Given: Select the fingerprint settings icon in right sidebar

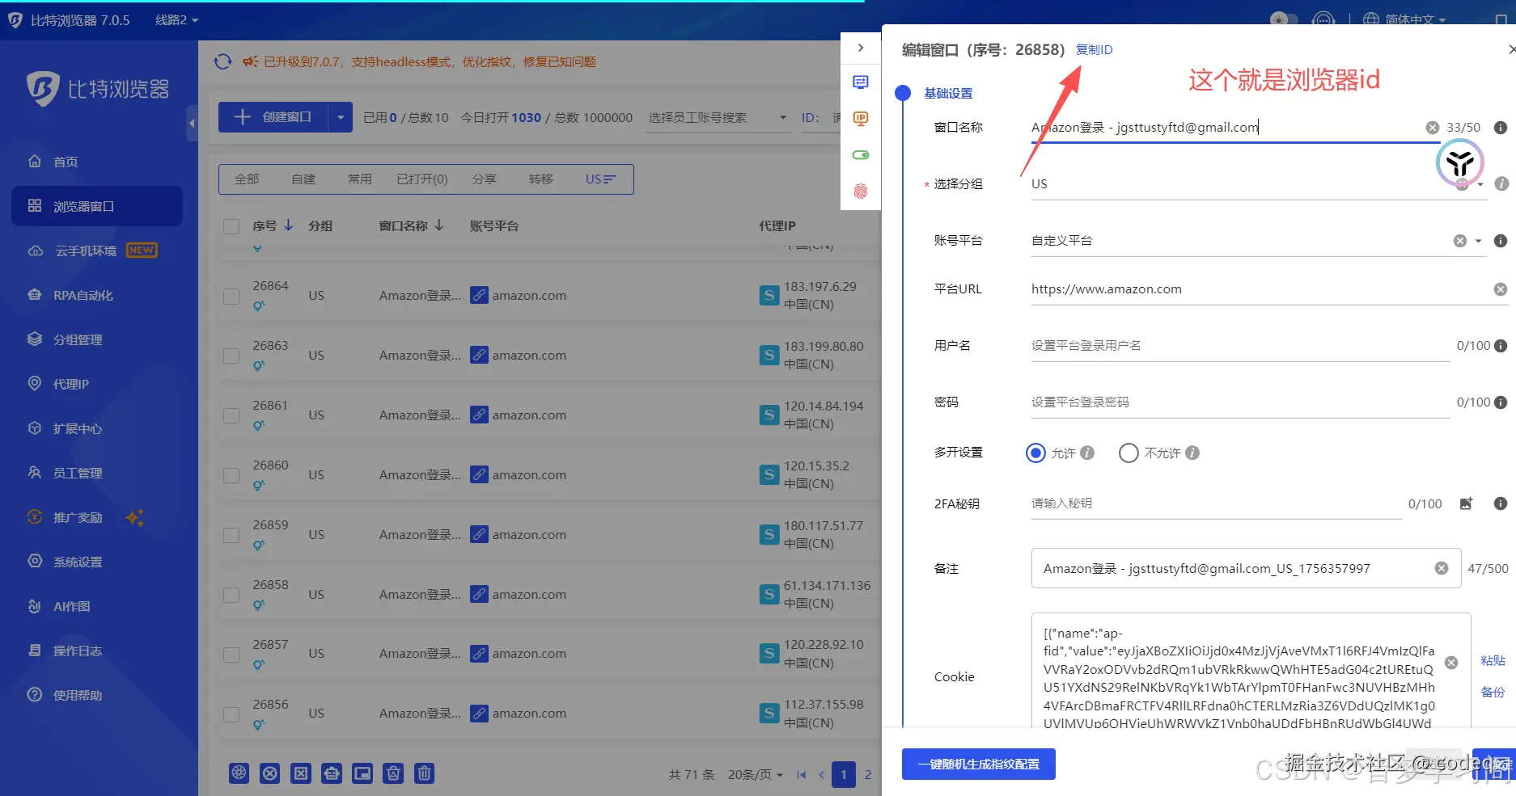Looking at the screenshot, I should 860,189.
